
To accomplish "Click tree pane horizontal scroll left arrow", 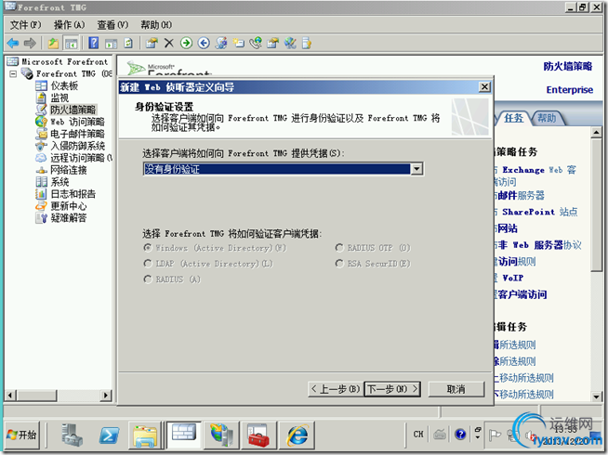I will pyautogui.click(x=10, y=395).
